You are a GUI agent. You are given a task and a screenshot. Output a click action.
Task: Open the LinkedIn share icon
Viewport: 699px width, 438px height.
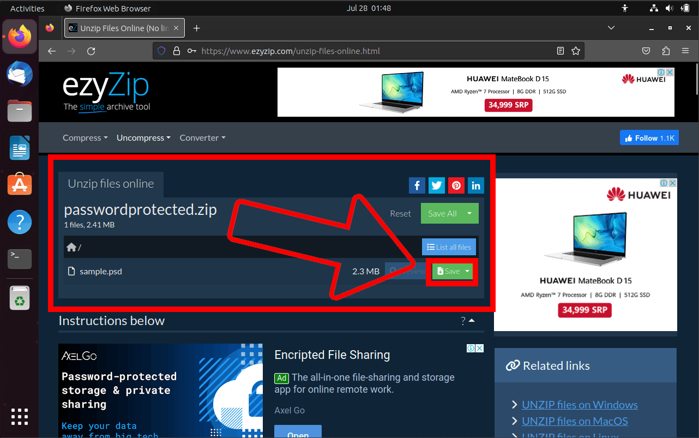point(476,185)
